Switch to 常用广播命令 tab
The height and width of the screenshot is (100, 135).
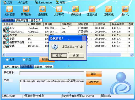pyautogui.click(x=12, y=67)
